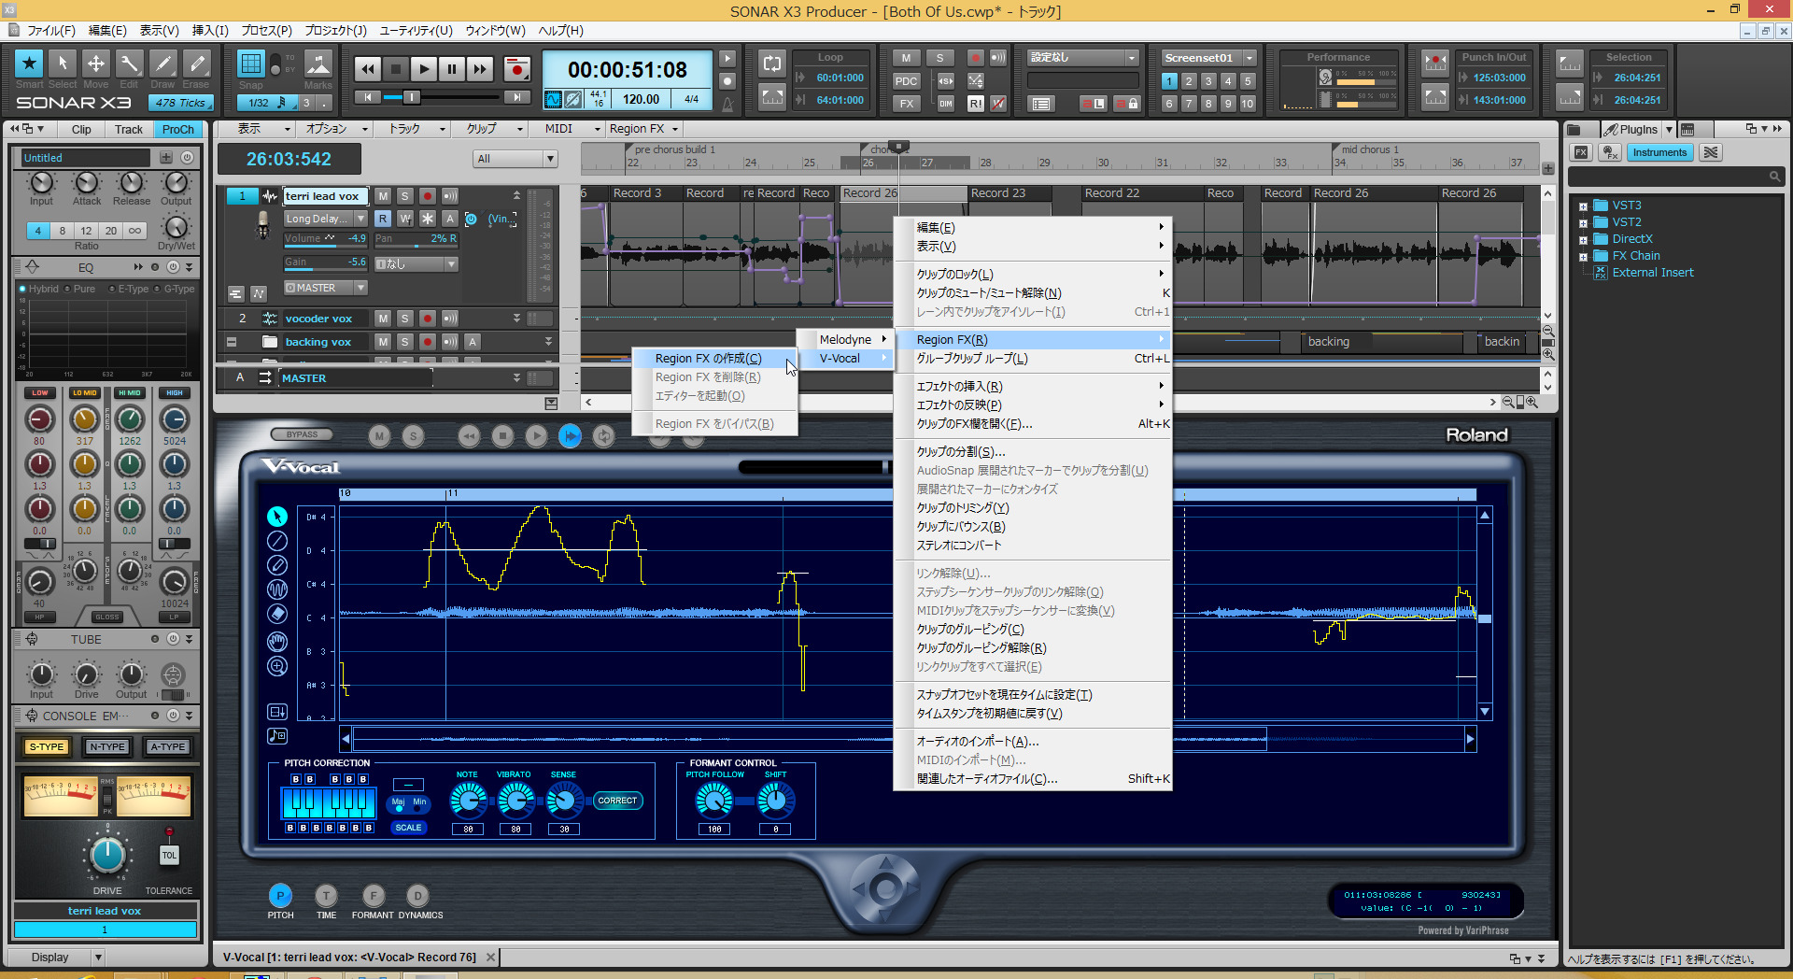This screenshot has width=1793, height=979.
Task: Select the Smart tool star icon
Action: [29, 64]
